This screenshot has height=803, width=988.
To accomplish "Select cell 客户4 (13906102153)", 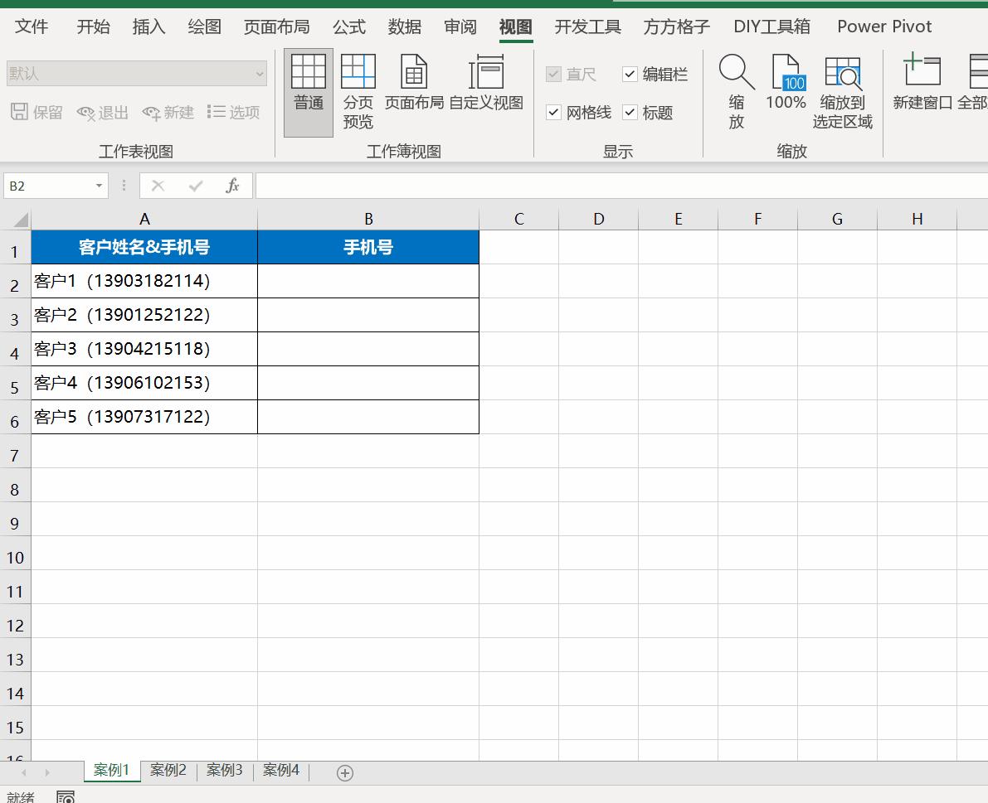I will pos(144,383).
